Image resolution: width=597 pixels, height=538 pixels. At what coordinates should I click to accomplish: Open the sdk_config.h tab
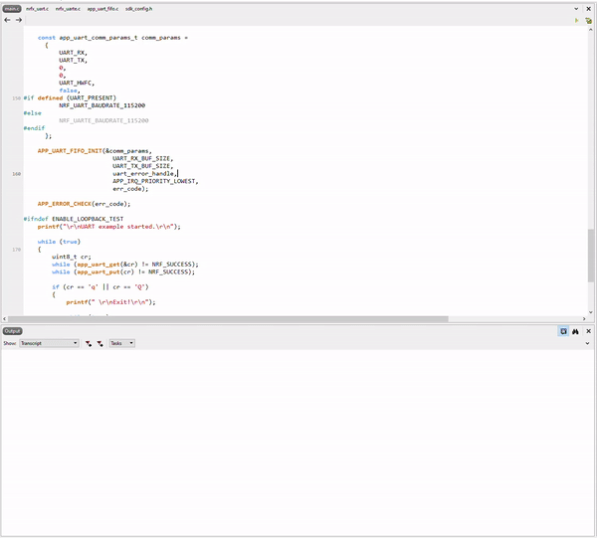pyautogui.click(x=139, y=9)
